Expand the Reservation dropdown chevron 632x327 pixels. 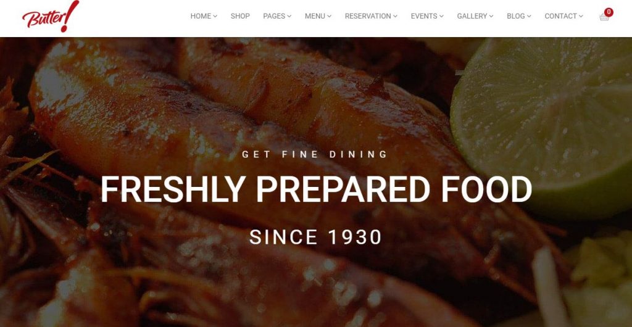pos(396,16)
